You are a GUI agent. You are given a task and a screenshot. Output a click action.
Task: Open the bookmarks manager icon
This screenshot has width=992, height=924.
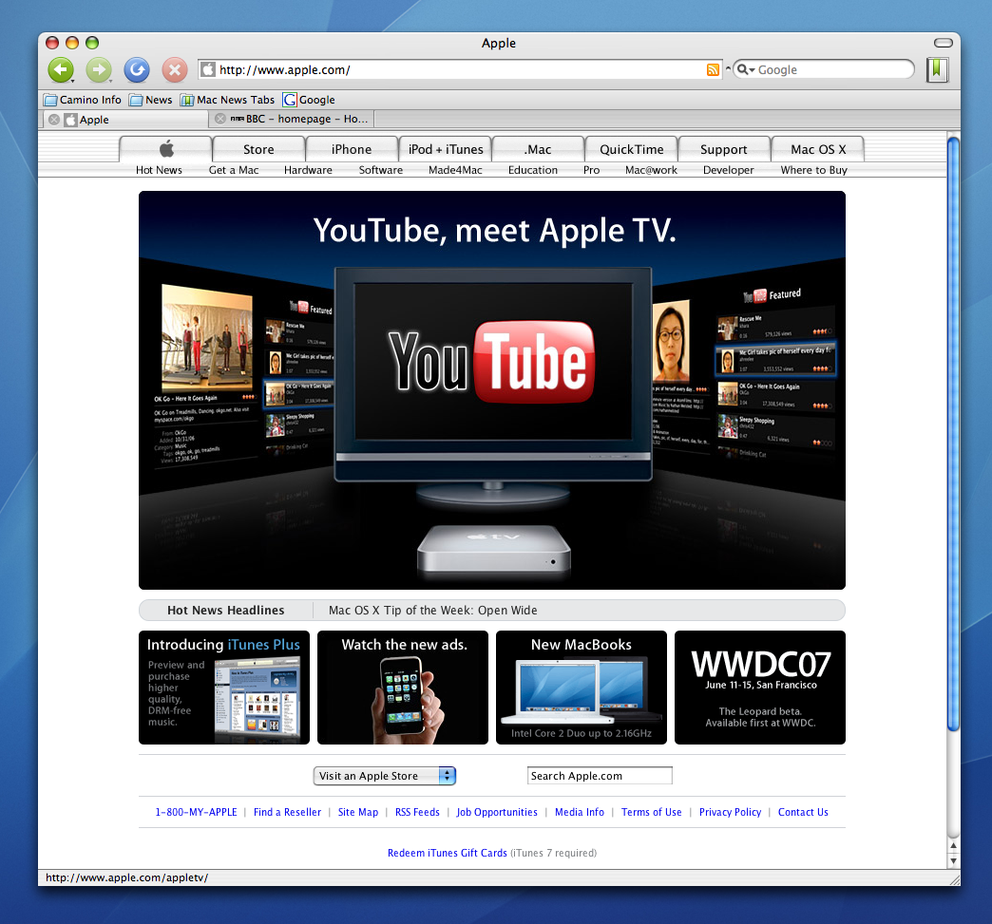tap(937, 69)
